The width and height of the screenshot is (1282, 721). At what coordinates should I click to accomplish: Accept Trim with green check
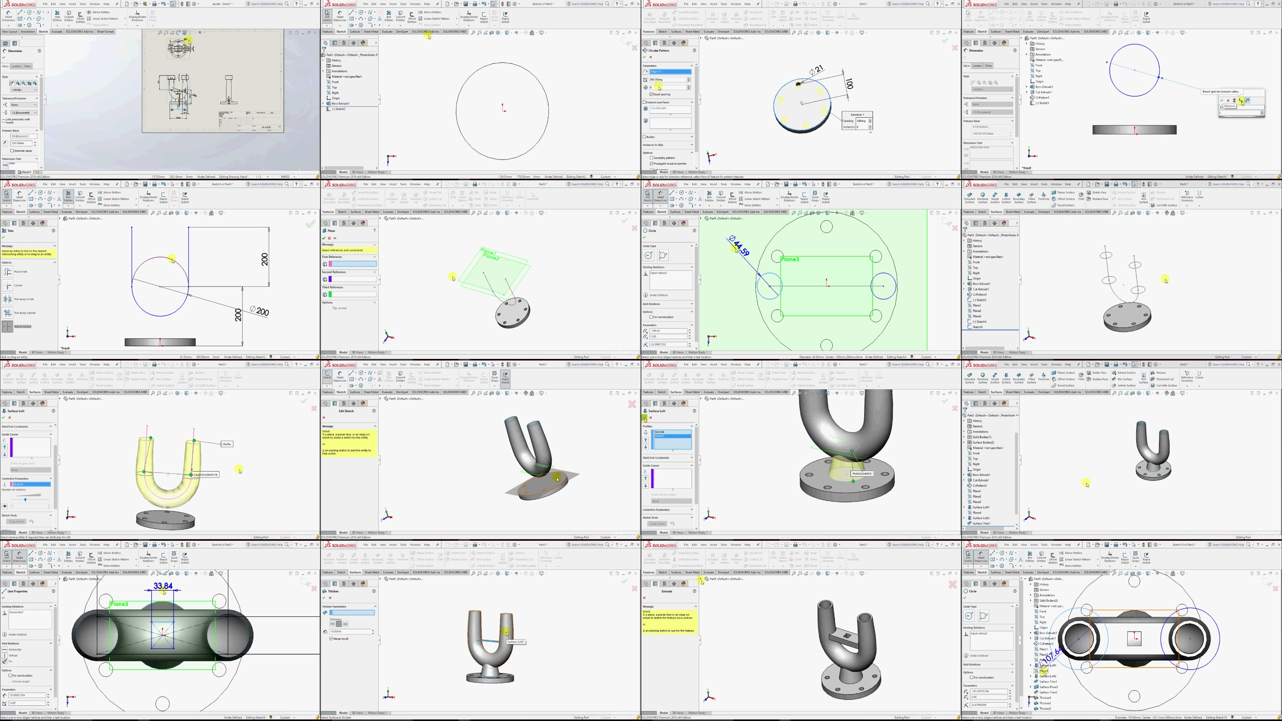coord(4,238)
